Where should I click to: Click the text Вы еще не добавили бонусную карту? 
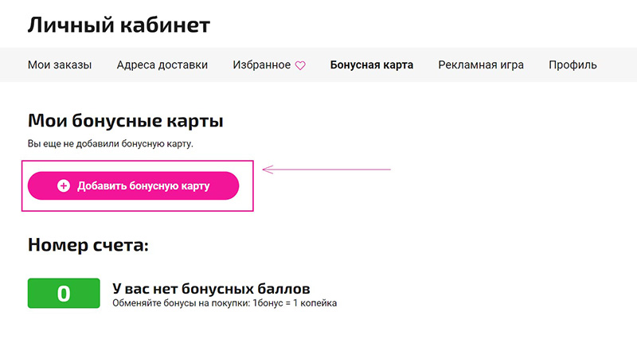(111, 144)
